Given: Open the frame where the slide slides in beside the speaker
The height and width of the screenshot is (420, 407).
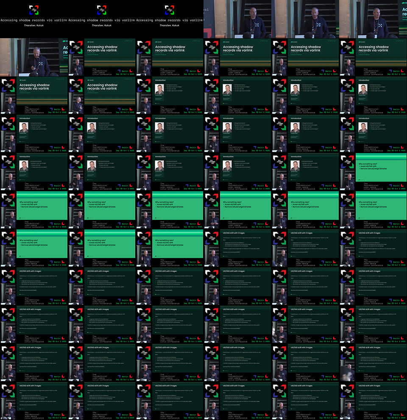Looking at the screenshot, I should (x=34, y=57).
